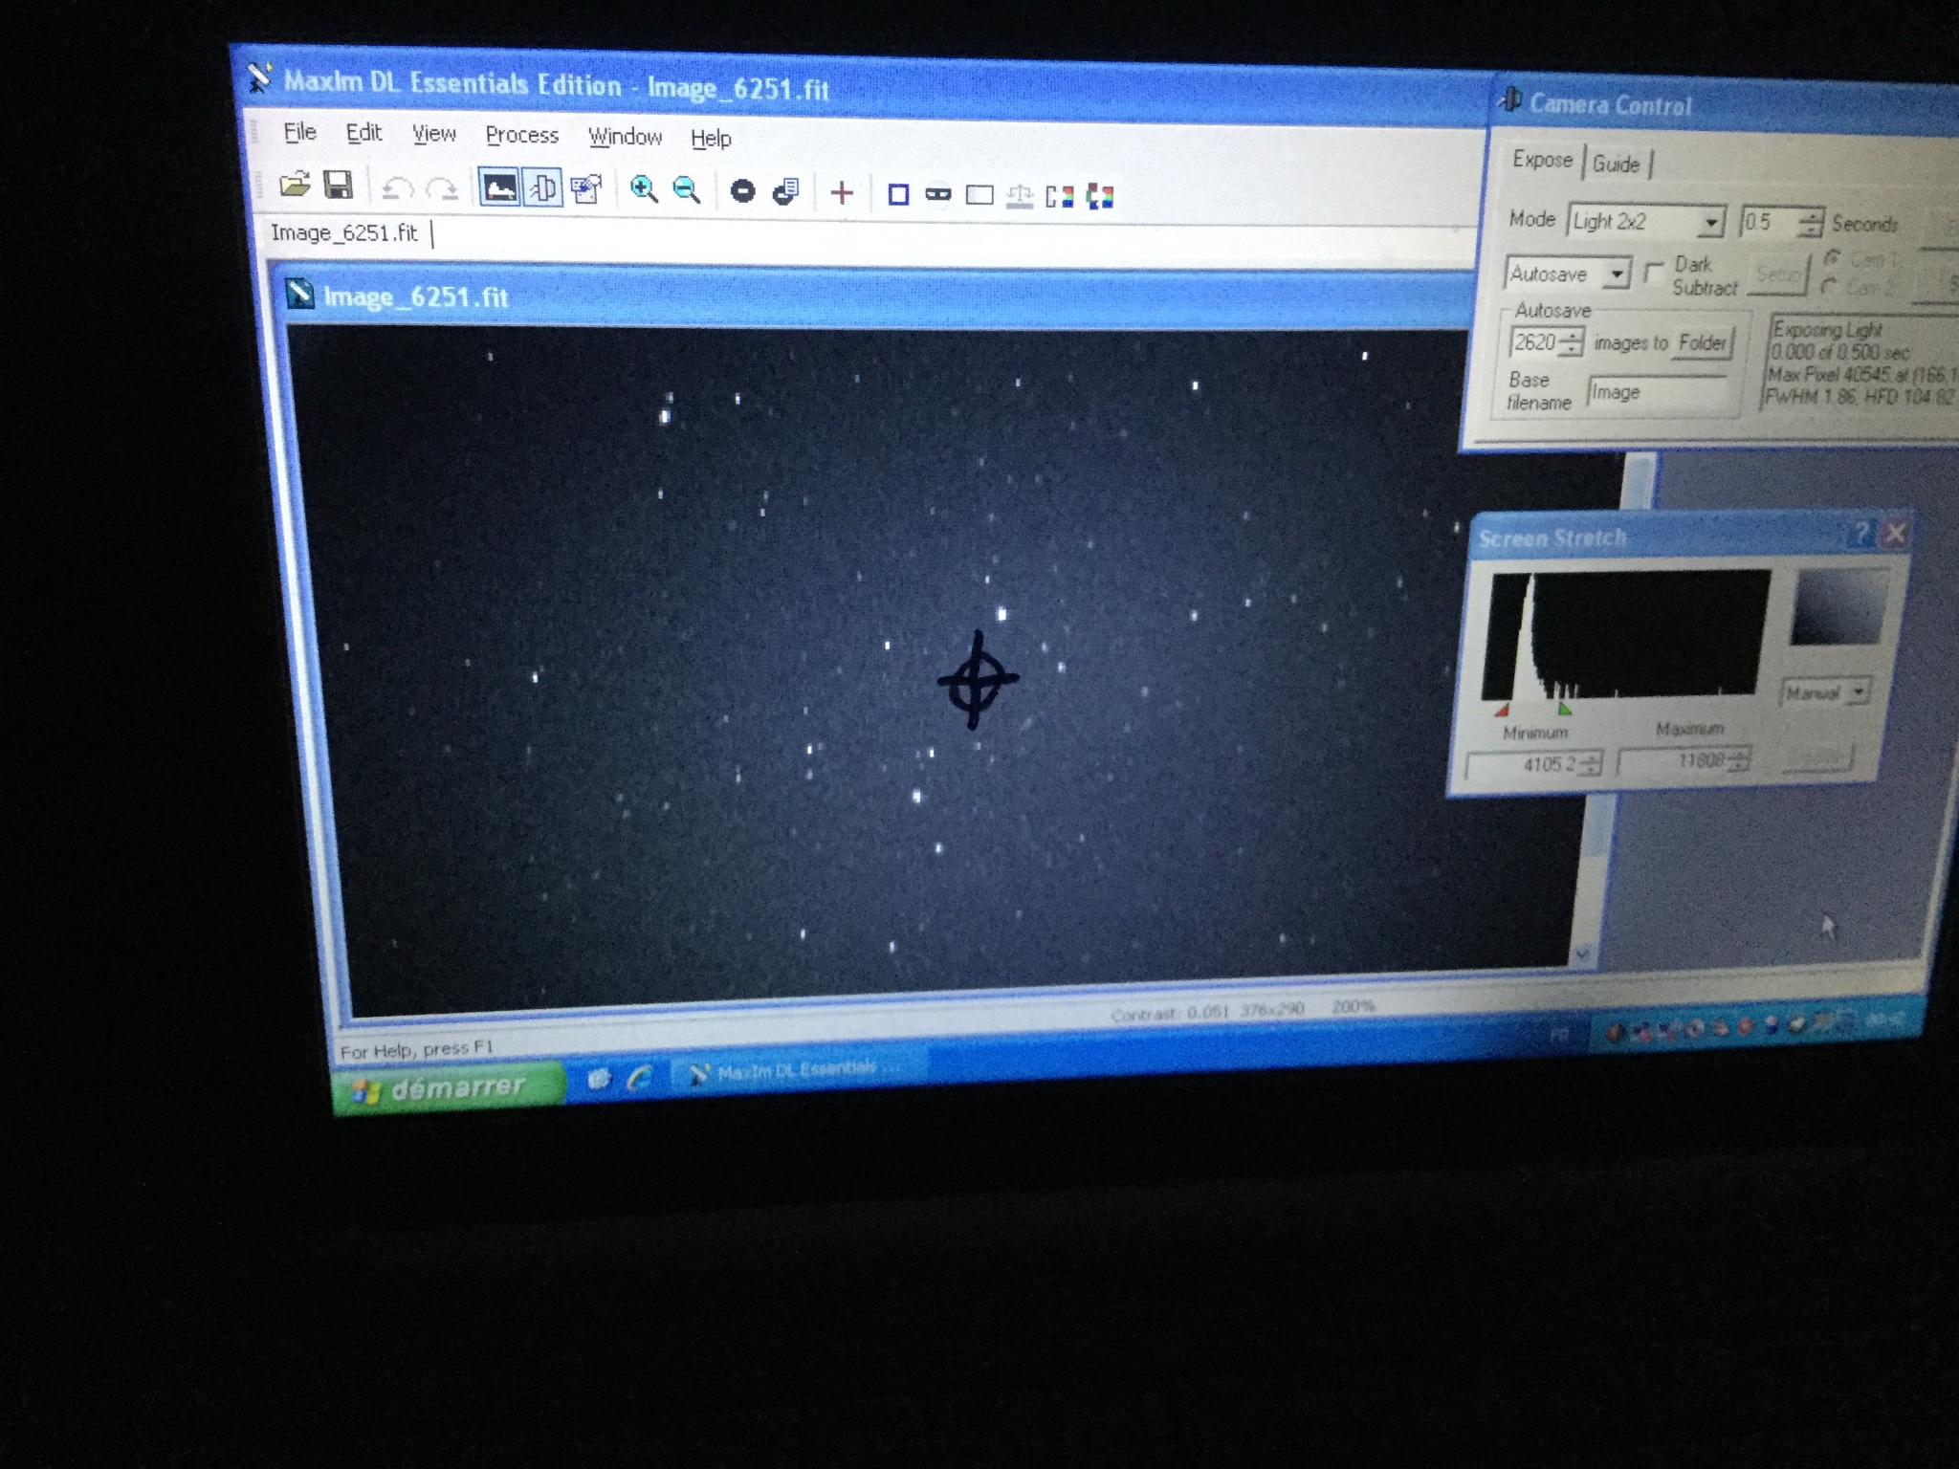
Task: Select the Cam 2 radio button
Action: [1830, 285]
